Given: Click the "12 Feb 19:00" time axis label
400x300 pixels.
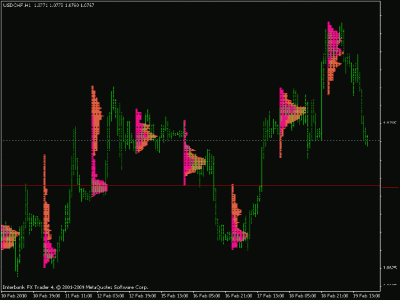Looking at the screenshot, I should [143, 296].
